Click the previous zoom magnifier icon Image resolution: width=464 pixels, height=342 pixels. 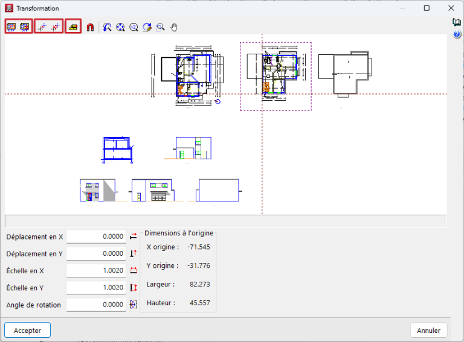[x=107, y=27]
